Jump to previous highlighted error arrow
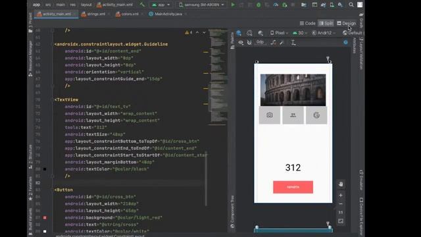421x237 pixels. point(197,32)
